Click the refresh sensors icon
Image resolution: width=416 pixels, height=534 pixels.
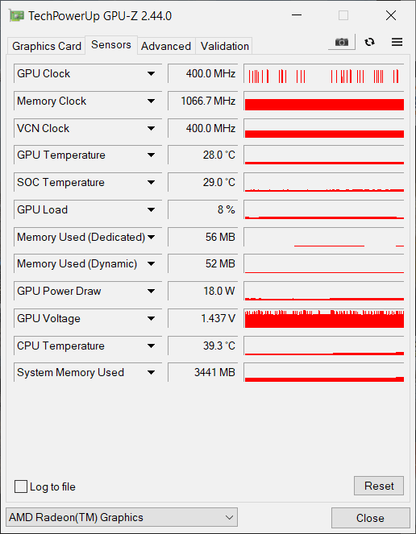(369, 42)
